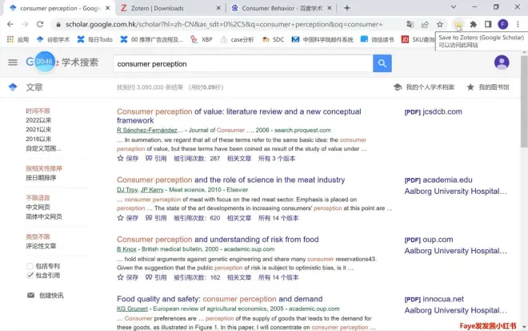The height and width of the screenshot is (331, 528).
Task: Open the jcsdcb.com PDF link
Action: (434, 111)
